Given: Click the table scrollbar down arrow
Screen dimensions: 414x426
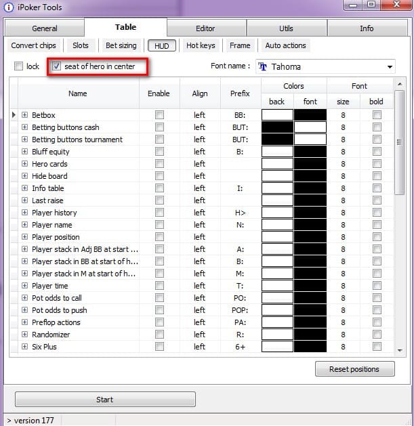Looking at the screenshot, I should [x=400, y=350].
